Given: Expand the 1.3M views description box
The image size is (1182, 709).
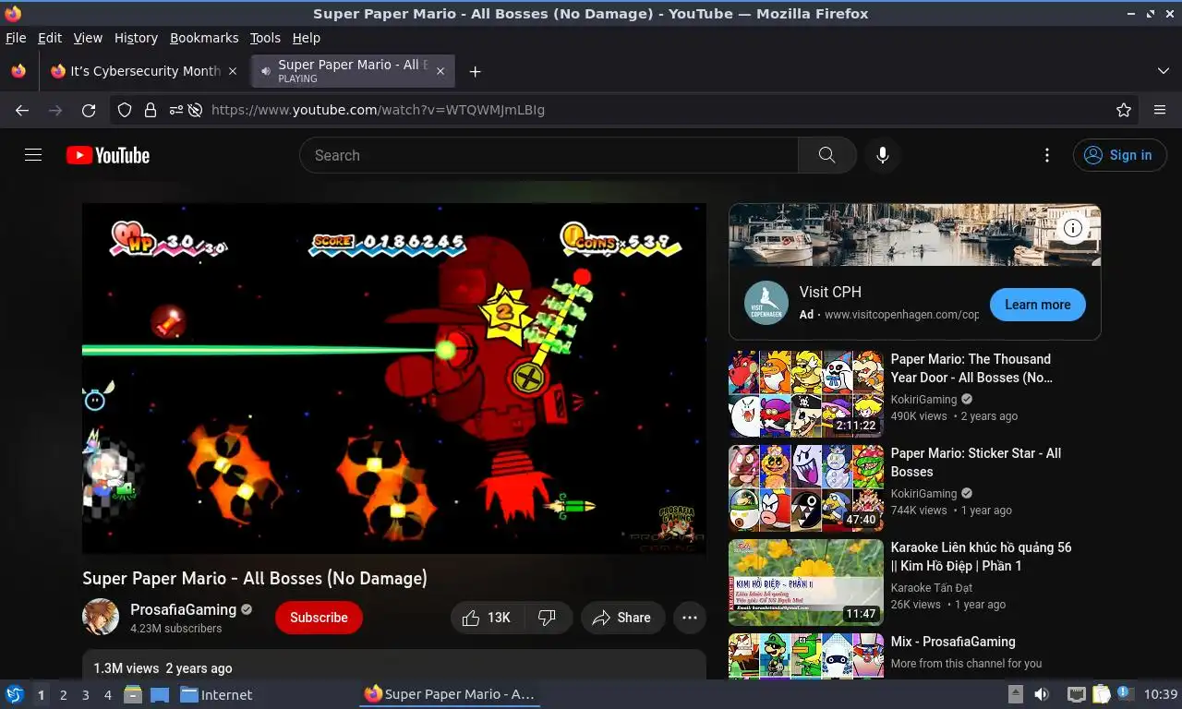Looking at the screenshot, I should (x=394, y=665).
